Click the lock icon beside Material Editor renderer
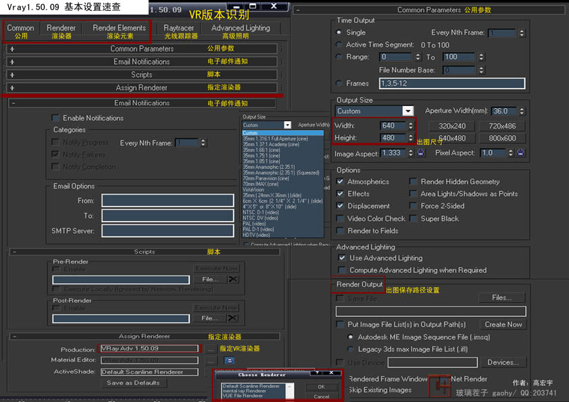 pyautogui.click(x=229, y=360)
